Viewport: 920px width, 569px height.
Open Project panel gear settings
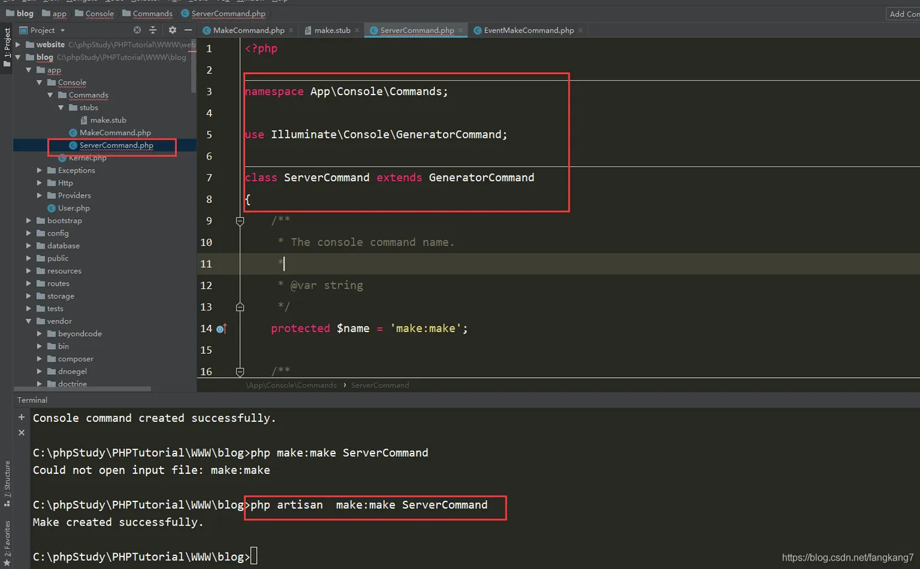172,30
